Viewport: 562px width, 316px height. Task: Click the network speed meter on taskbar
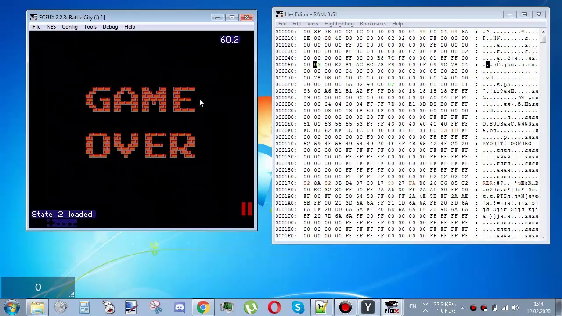click(x=444, y=308)
